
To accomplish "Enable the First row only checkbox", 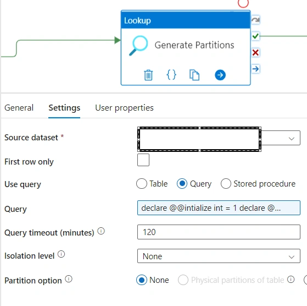I will [x=143, y=160].
